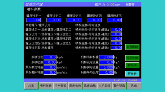This screenshot has height=92, width=165.
Task: Open the 总览 overview tab
Action: (x=31, y=86)
